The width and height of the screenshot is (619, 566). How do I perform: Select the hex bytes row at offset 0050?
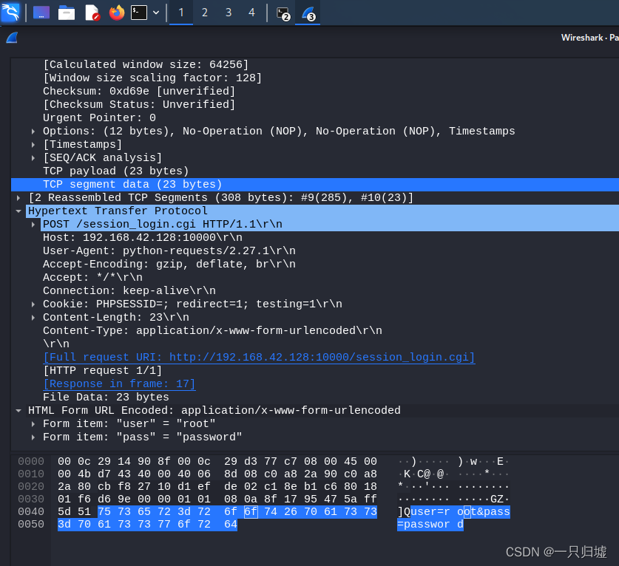[x=148, y=524]
